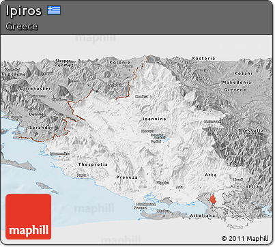
Task: Click the Makedonia region label
Action: point(237,83)
